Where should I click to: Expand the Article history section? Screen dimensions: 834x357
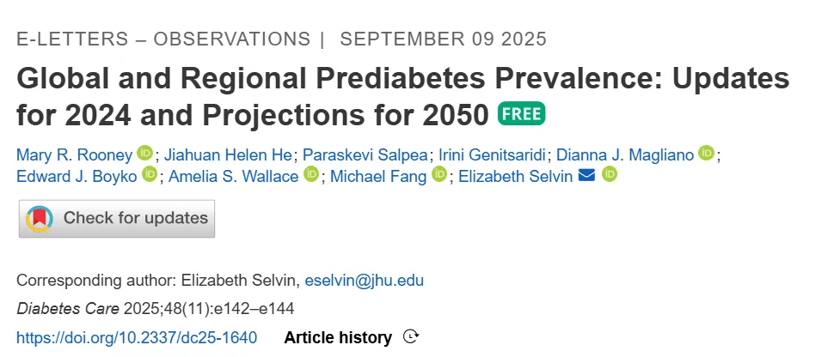[338, 337]
